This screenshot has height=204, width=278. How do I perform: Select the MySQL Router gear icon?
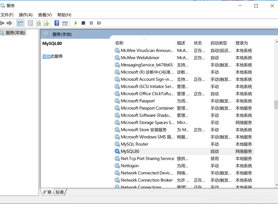click(x=117, y=144)
